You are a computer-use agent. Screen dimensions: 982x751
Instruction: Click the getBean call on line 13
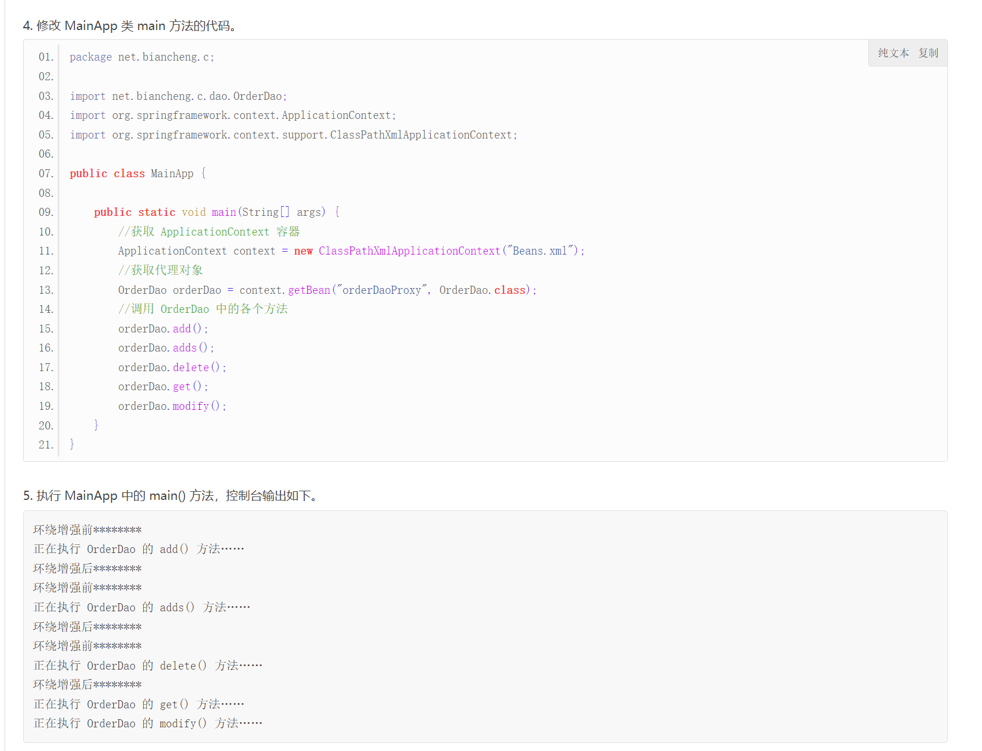point(309,290)
